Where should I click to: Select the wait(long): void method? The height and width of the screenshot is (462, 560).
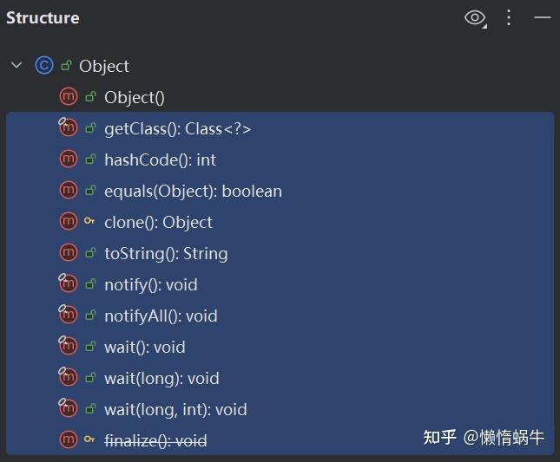161,378
